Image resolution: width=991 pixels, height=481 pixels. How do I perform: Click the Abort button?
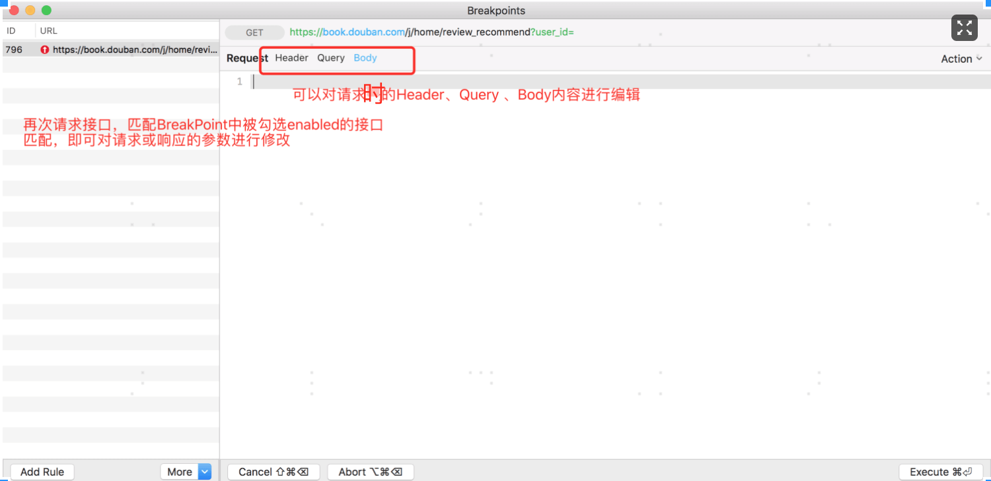pos(371,472)
